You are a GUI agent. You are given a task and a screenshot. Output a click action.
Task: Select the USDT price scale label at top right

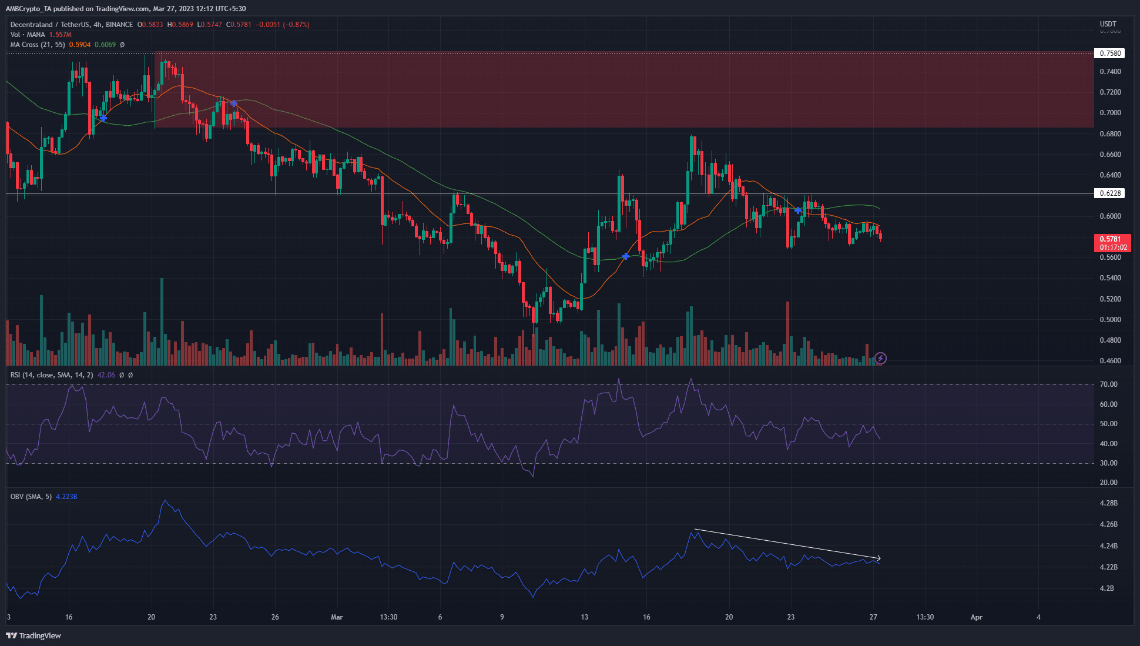(x=1107, y=24)
